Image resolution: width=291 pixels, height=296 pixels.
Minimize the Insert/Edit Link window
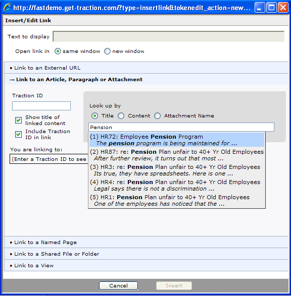coord(260,8)
